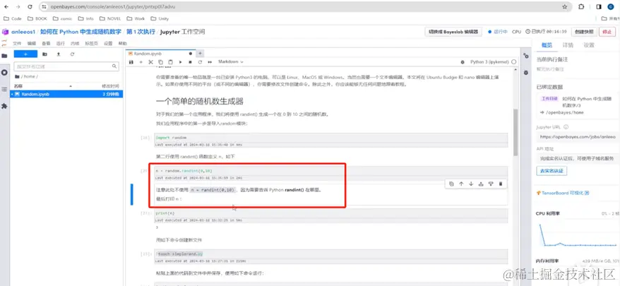Click the file filter search field
Image resolution: width=620 pixels, height=286 pixels.
tap(66, 66)
